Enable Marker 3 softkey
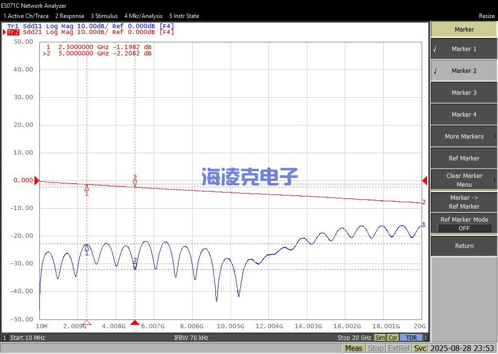This screenshot has height=354, width=498. click(x=464, y=93)
